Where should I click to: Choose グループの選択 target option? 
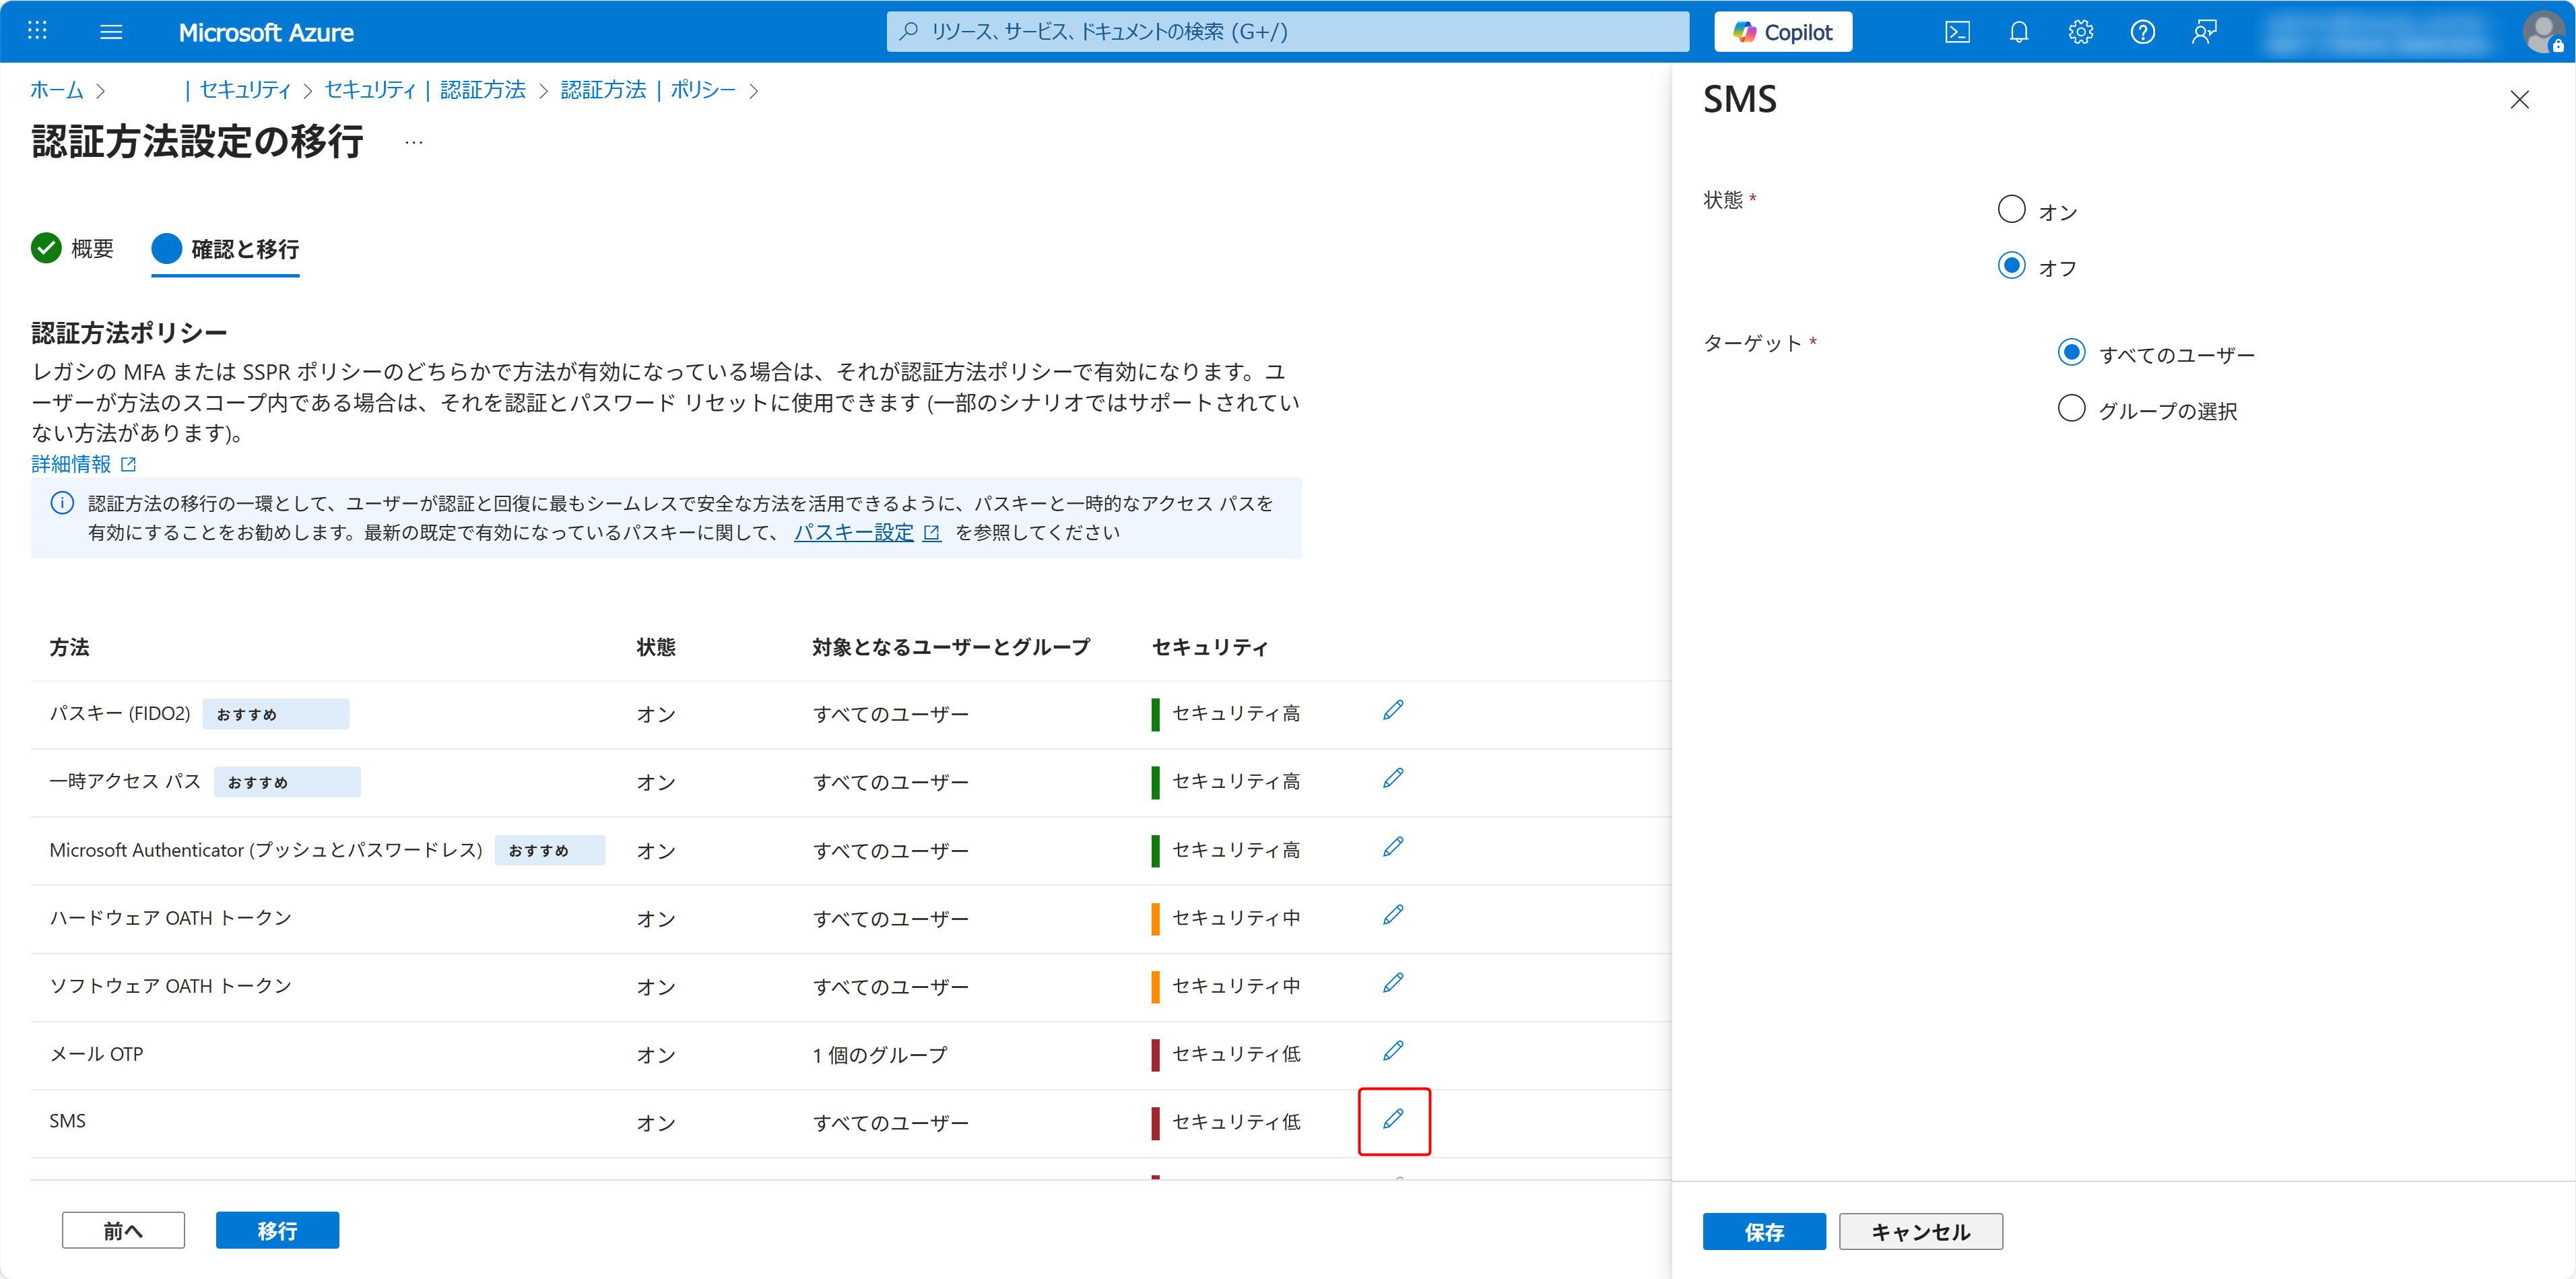2071,408
